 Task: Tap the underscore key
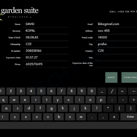102,91
